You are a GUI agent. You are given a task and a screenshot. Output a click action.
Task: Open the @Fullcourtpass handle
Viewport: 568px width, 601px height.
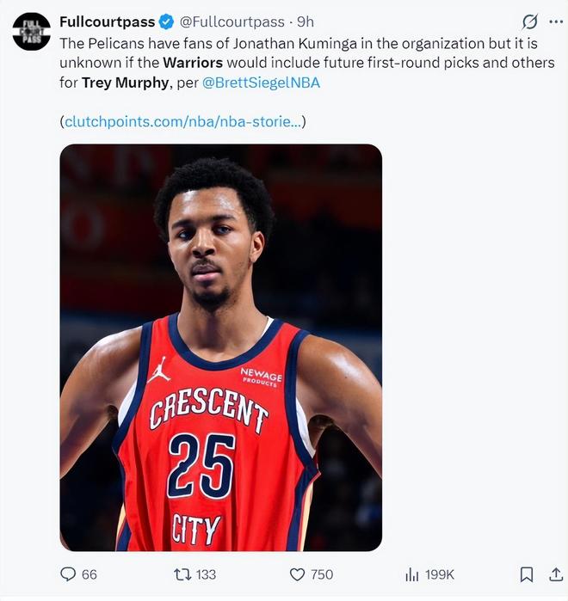[x=232, y=21]
